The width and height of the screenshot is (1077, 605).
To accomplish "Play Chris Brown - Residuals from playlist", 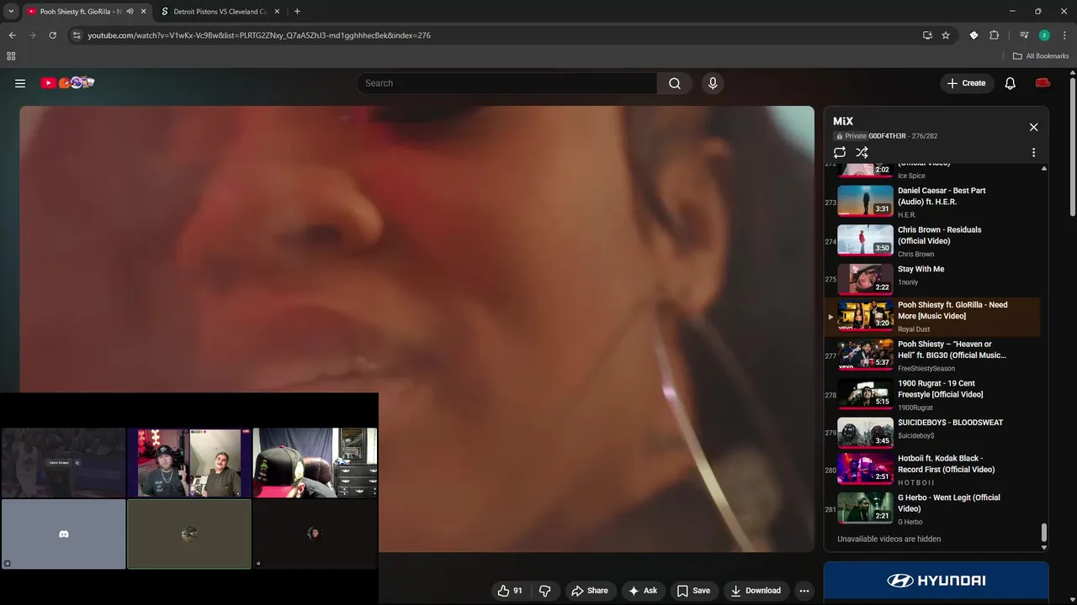I will pos(932,241).
